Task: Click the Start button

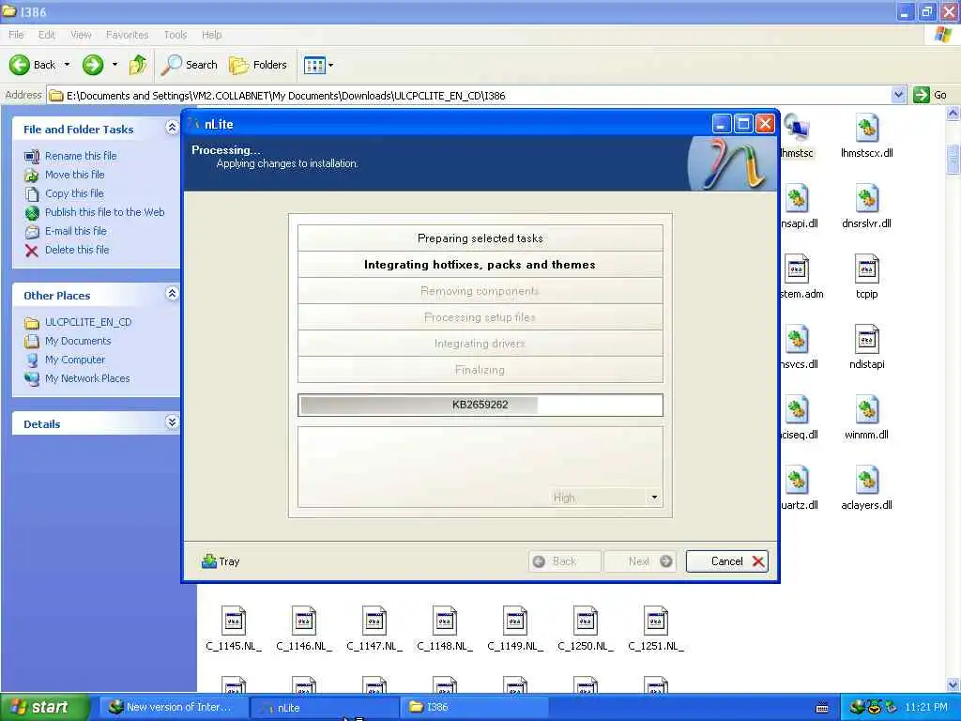Action: pyautogui.click(x=43, y=707)
